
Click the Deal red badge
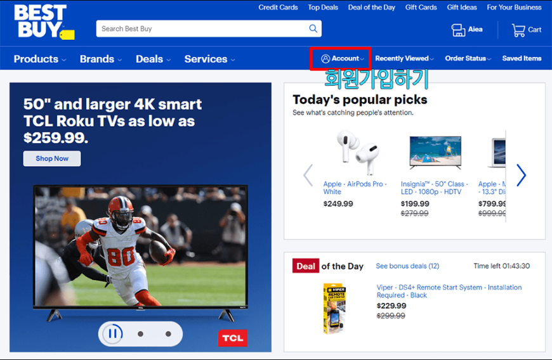(x=306, y=266)
